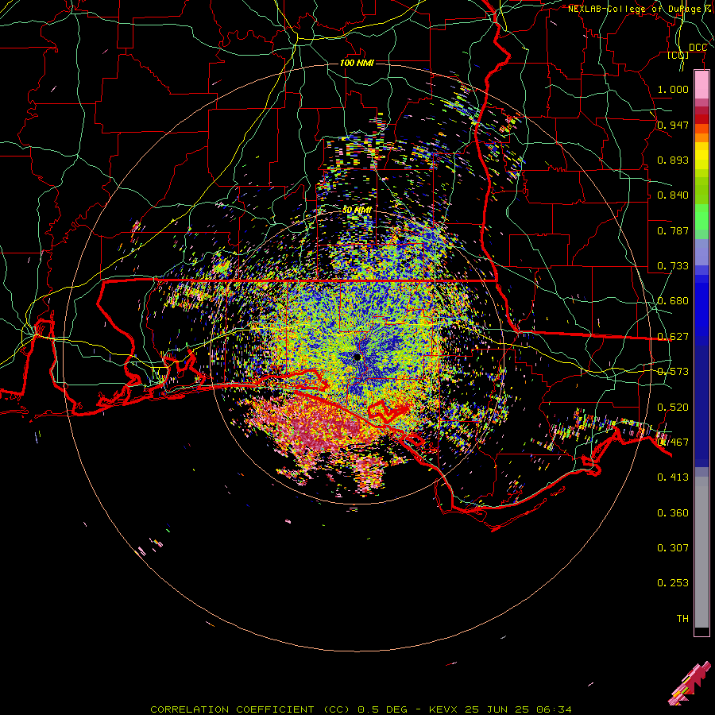
Task: Click the NEXLAB-College of DuPage credit text
Action: (x=641, y=9)
